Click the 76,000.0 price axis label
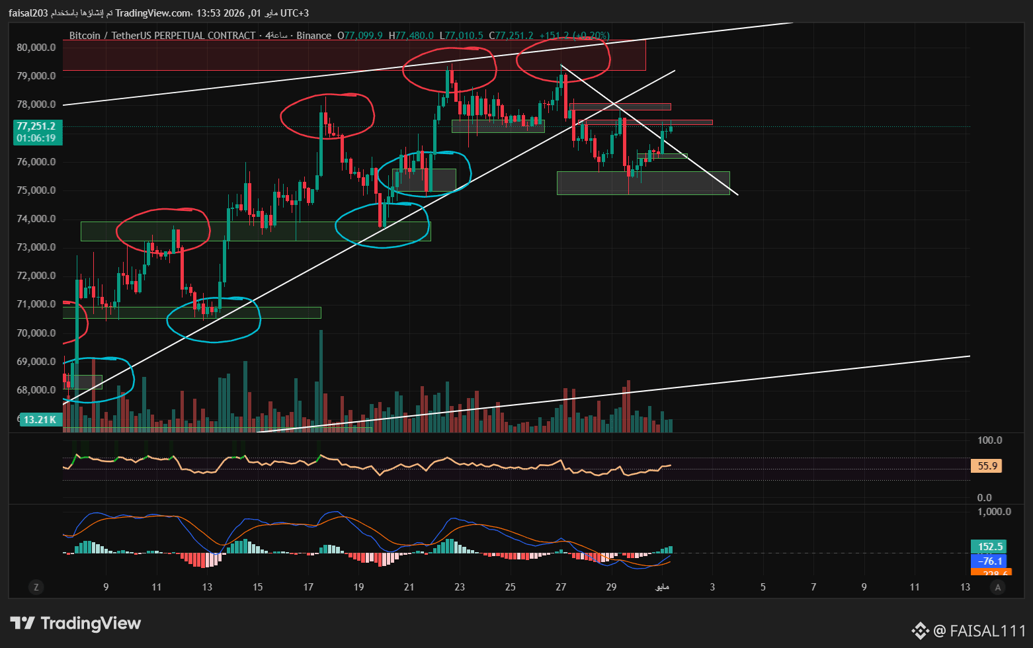The image size is (1033, 648). click(36, 161)
